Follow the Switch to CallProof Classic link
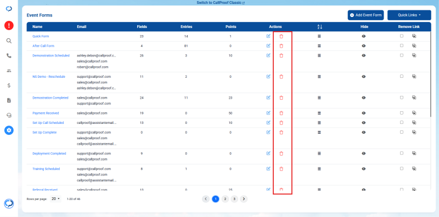439x217 pixels. (x=221, y=3)
